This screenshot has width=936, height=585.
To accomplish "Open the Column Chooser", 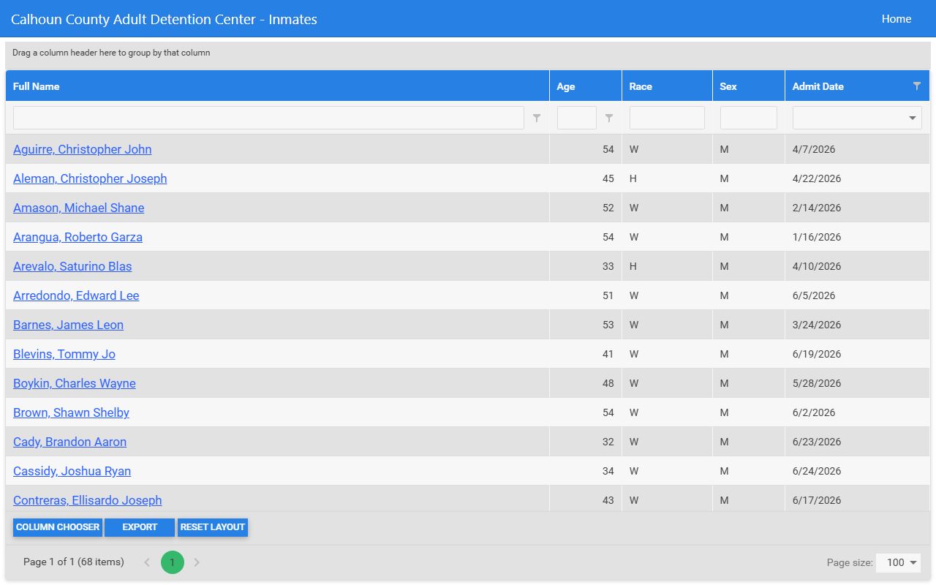I will coord(58,527).
